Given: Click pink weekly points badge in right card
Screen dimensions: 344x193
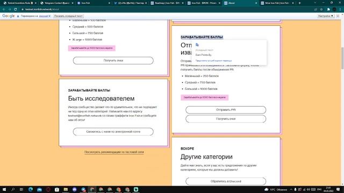Looking at the screenshot, I should coord(204,98).
